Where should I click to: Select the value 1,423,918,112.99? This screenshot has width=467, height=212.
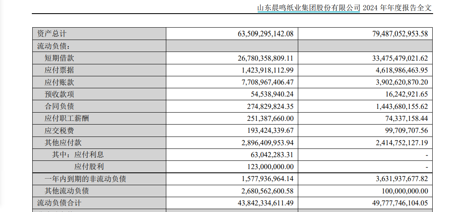coord(268,71)
